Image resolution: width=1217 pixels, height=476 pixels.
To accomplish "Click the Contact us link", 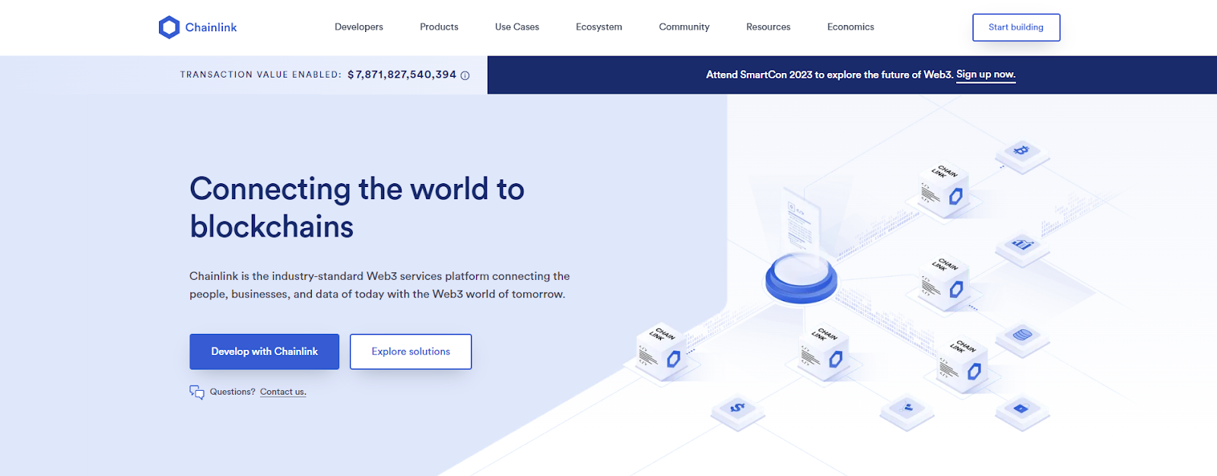I will (283, 392).
